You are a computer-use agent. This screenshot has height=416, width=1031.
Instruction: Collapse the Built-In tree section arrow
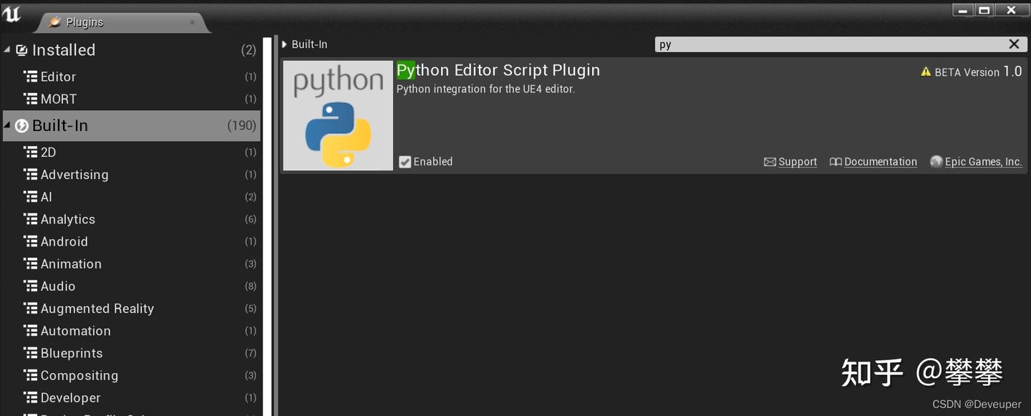coord(7,126)
